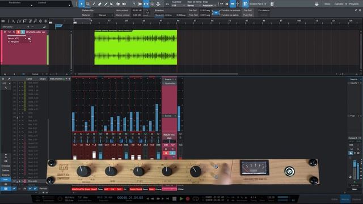Open the Barras timebase dropdown
The height and width of the screenshot is (204, 363).
193,5
